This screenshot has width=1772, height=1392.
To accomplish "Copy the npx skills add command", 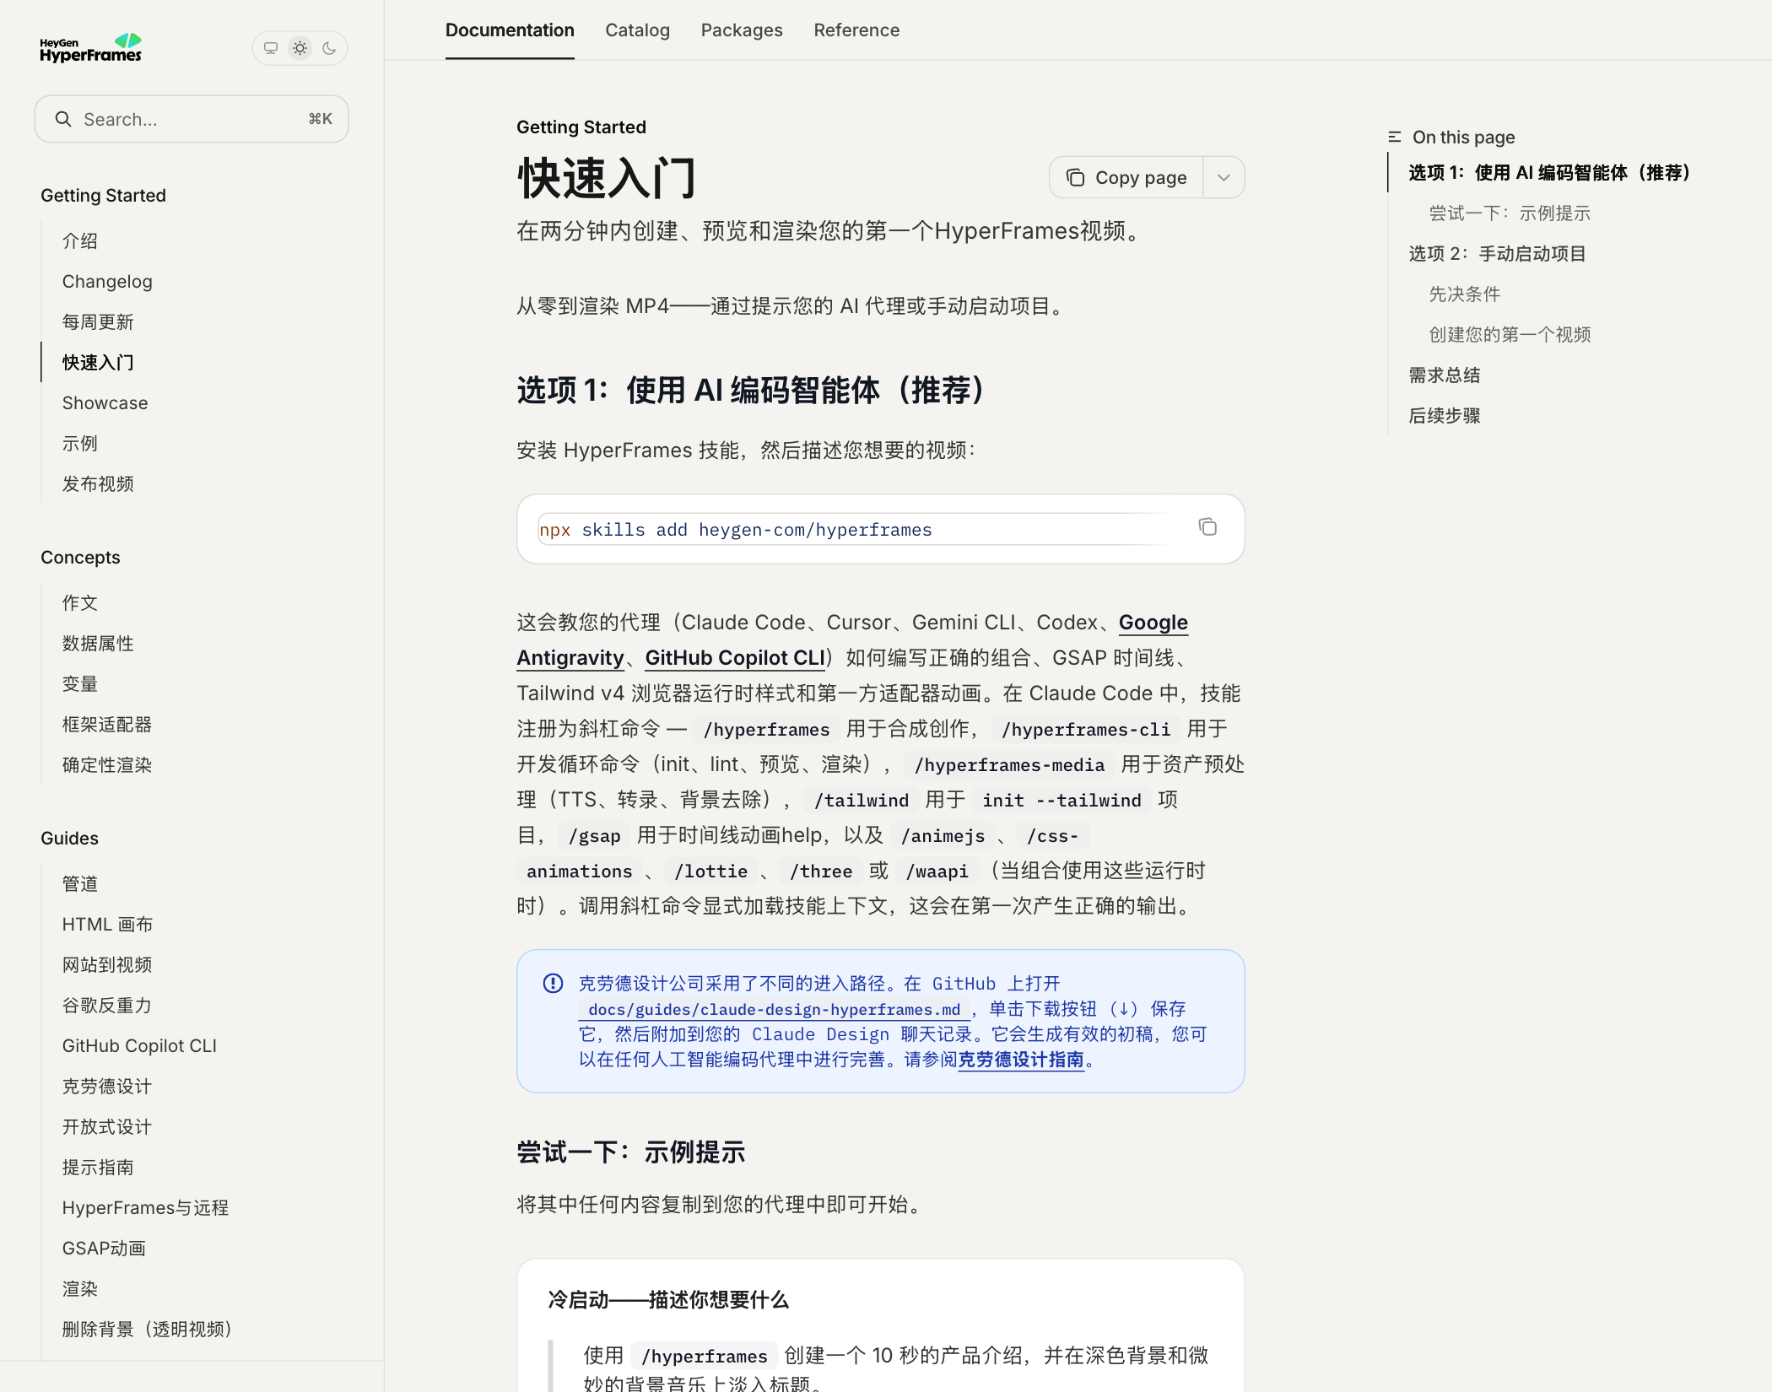I will click(1207, 527).
